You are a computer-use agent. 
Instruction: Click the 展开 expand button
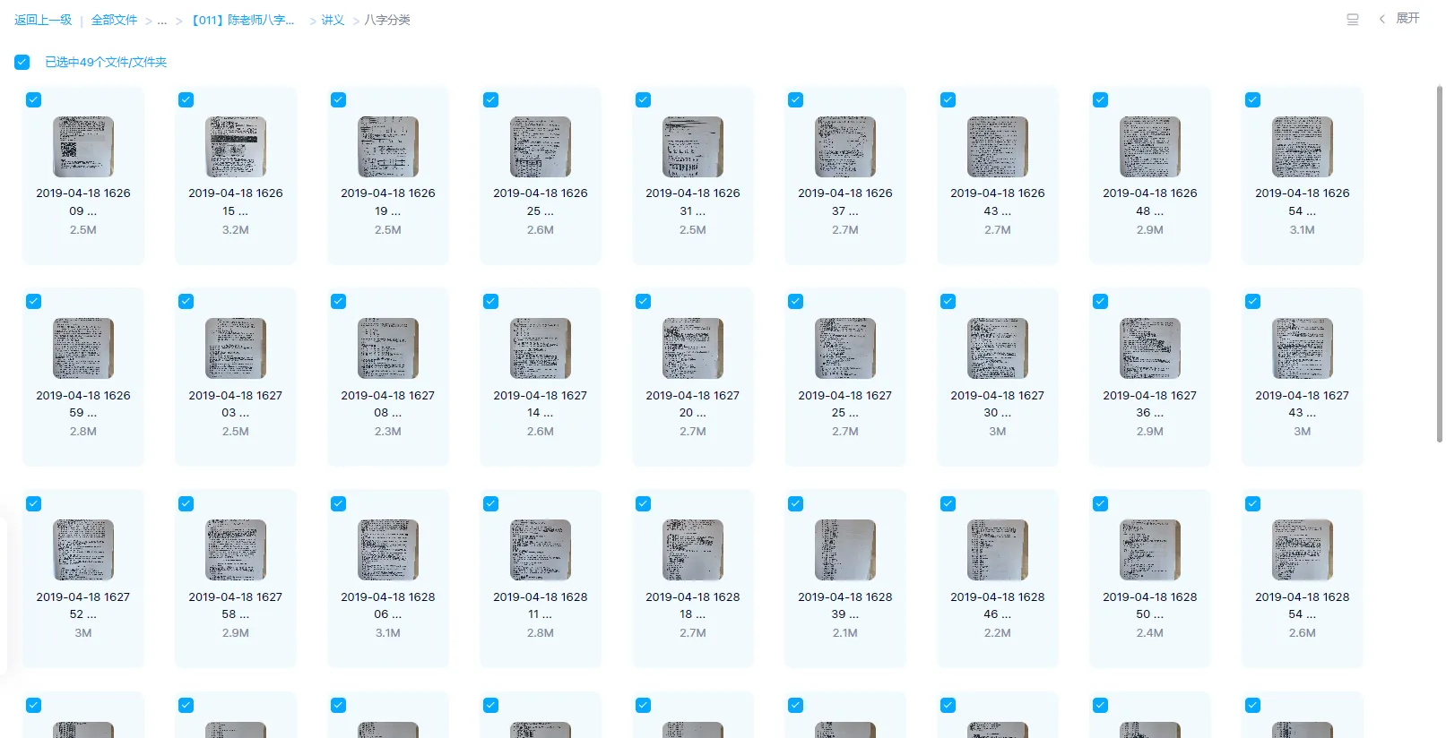tap(1407, 19)
